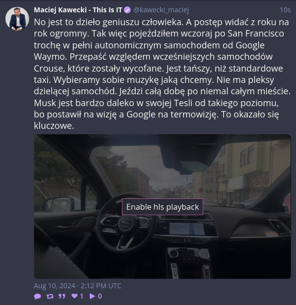Click 'San Francisco' in the tweet text
This screenshot has height=305, width=296.
256,34
